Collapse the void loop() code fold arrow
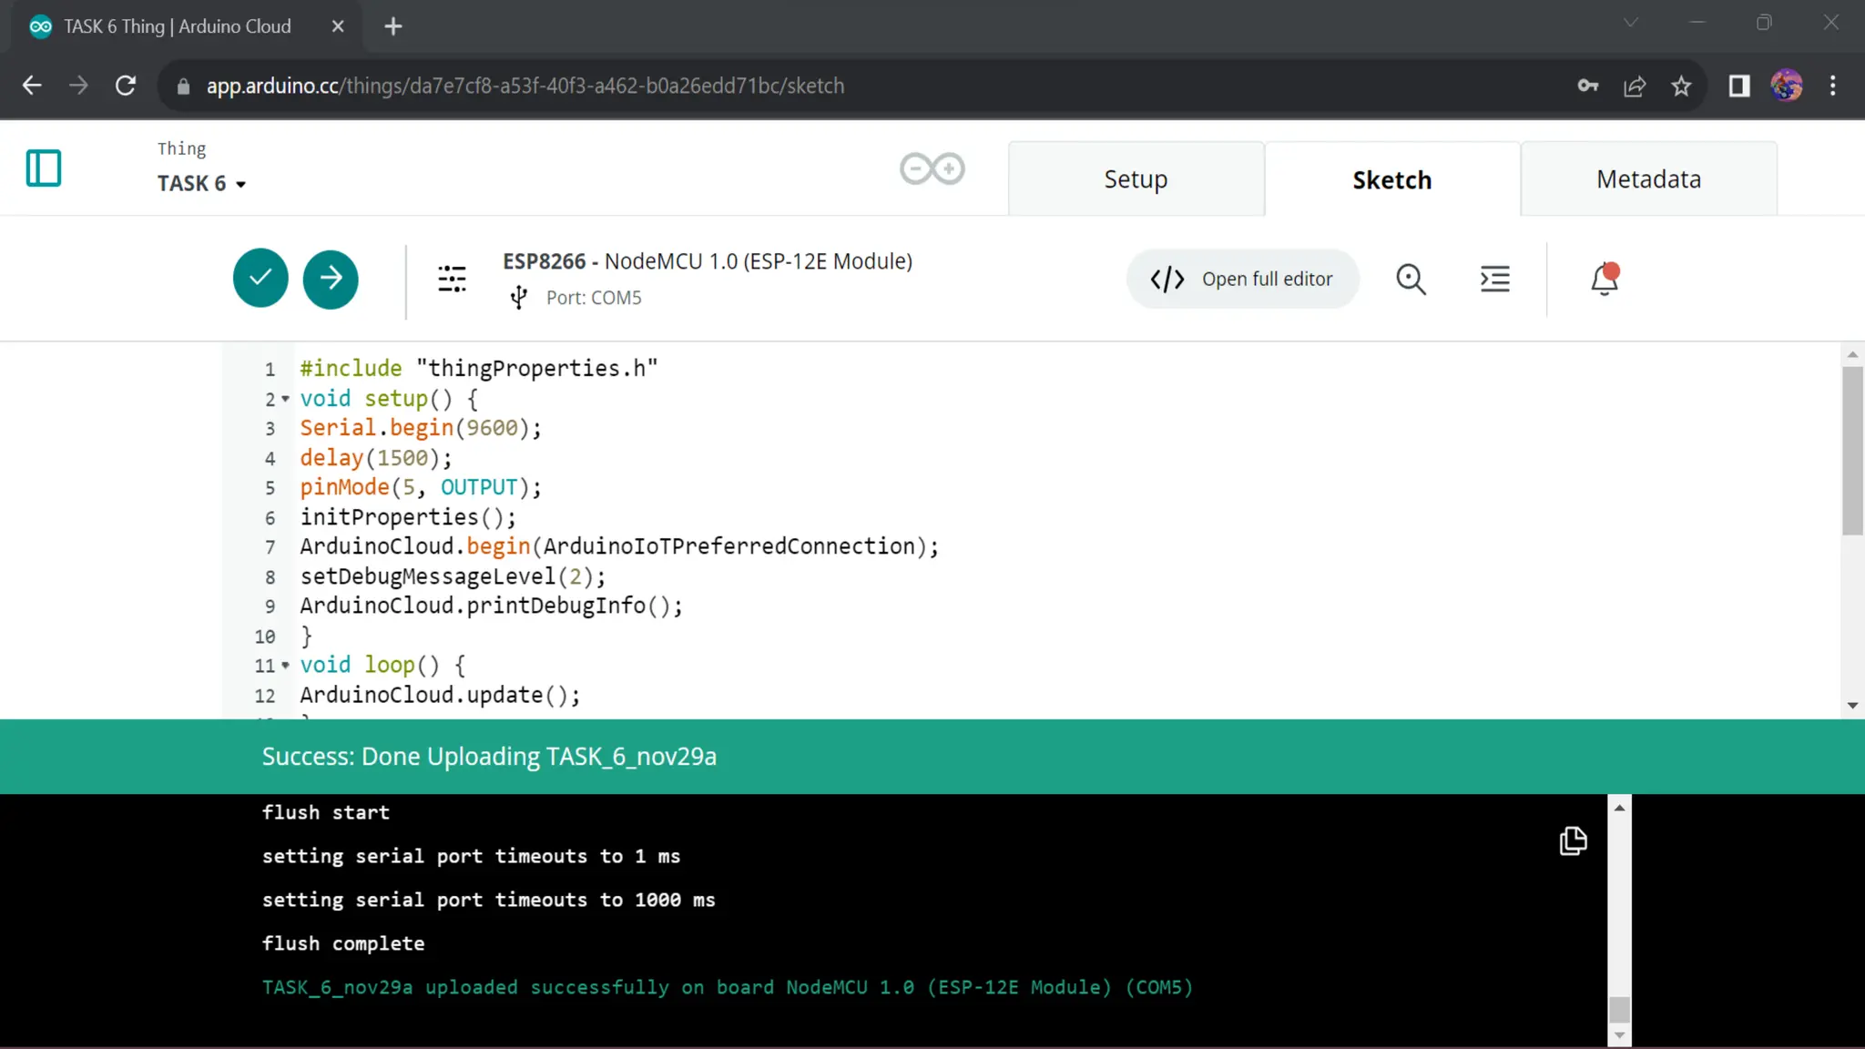1865x1049 pixels. pos(285,666)
